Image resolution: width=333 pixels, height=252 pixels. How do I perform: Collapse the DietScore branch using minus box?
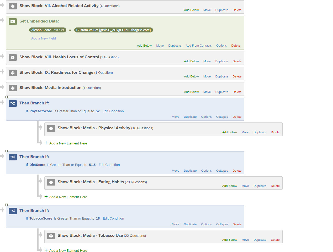click(7, 151)
